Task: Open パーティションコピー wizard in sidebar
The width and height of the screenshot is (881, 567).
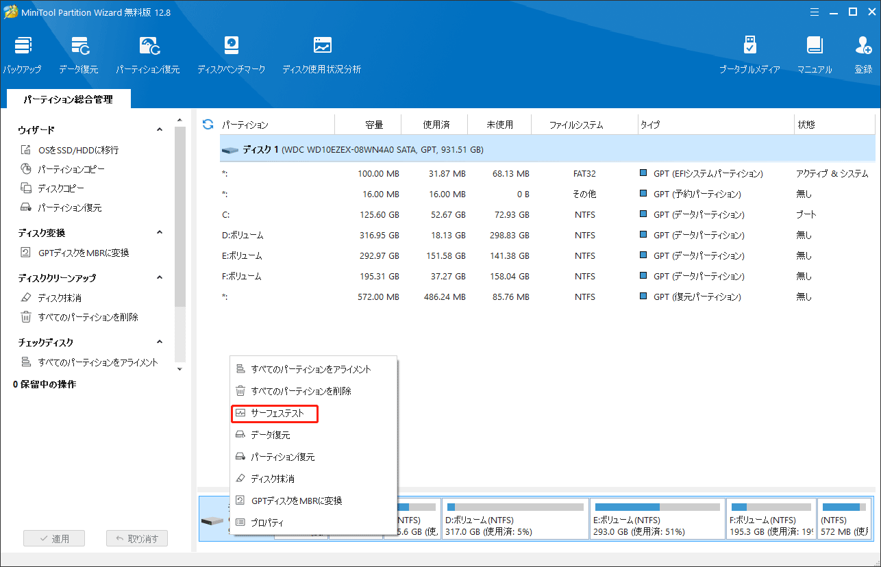Action: tap(63, 169)
